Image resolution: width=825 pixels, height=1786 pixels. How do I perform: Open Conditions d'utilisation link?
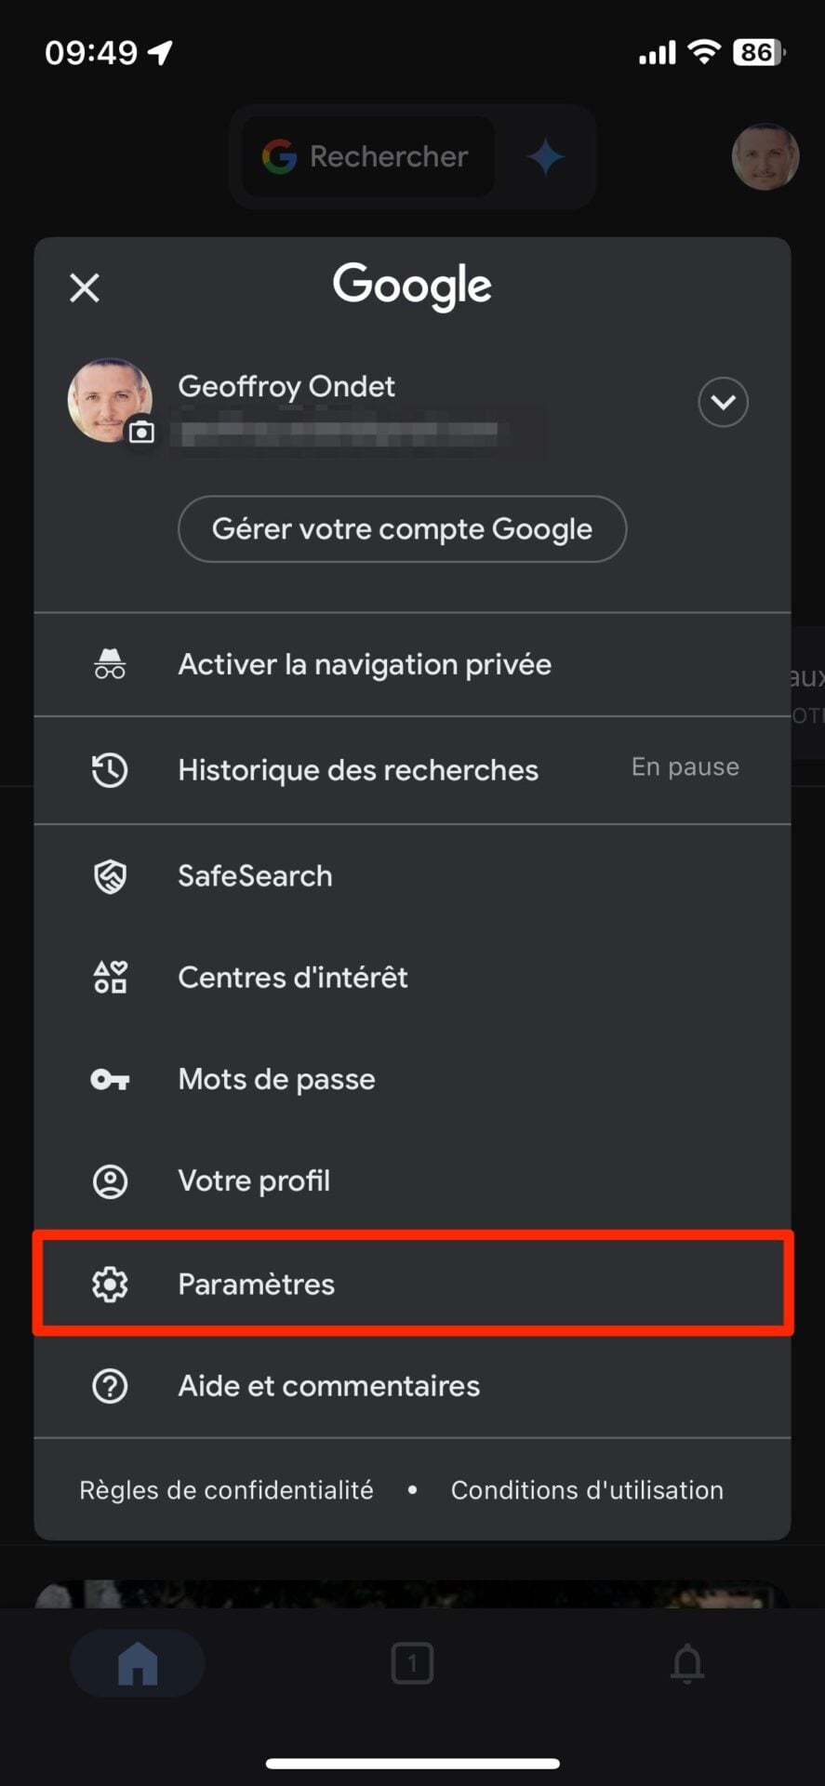point(587,1490)
